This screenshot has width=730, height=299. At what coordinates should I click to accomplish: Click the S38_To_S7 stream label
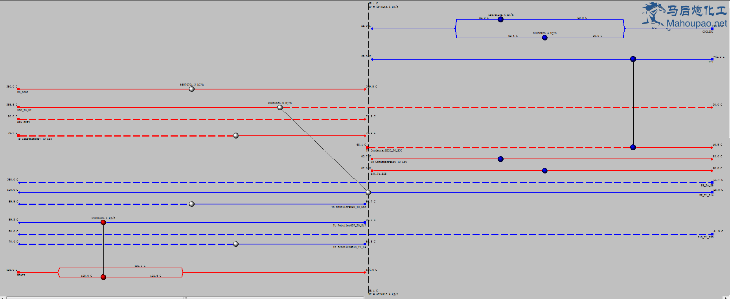point(24,110)
